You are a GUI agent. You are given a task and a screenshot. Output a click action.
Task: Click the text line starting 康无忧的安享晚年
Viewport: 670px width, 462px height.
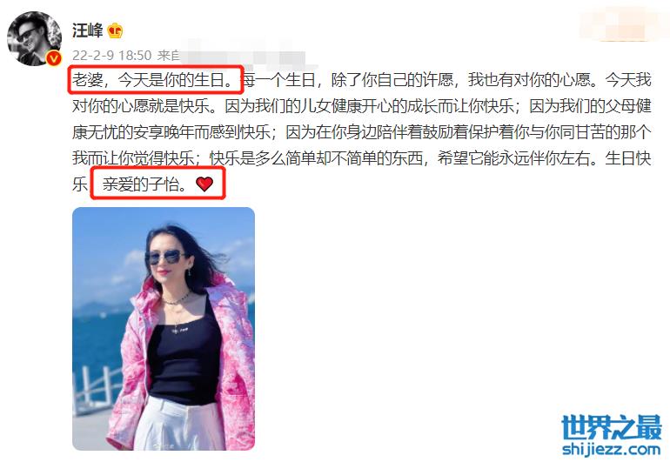point(361,132)
